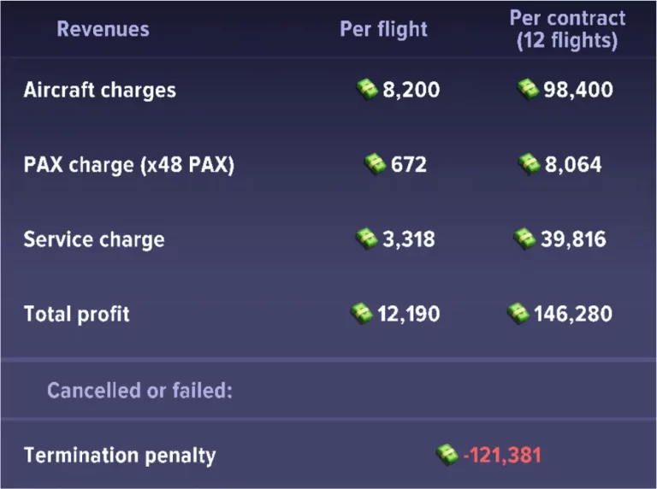This screenshot has height=489, width=657.
Task: Click cash icon beside termination penalty amount
Action: (447, 454)
